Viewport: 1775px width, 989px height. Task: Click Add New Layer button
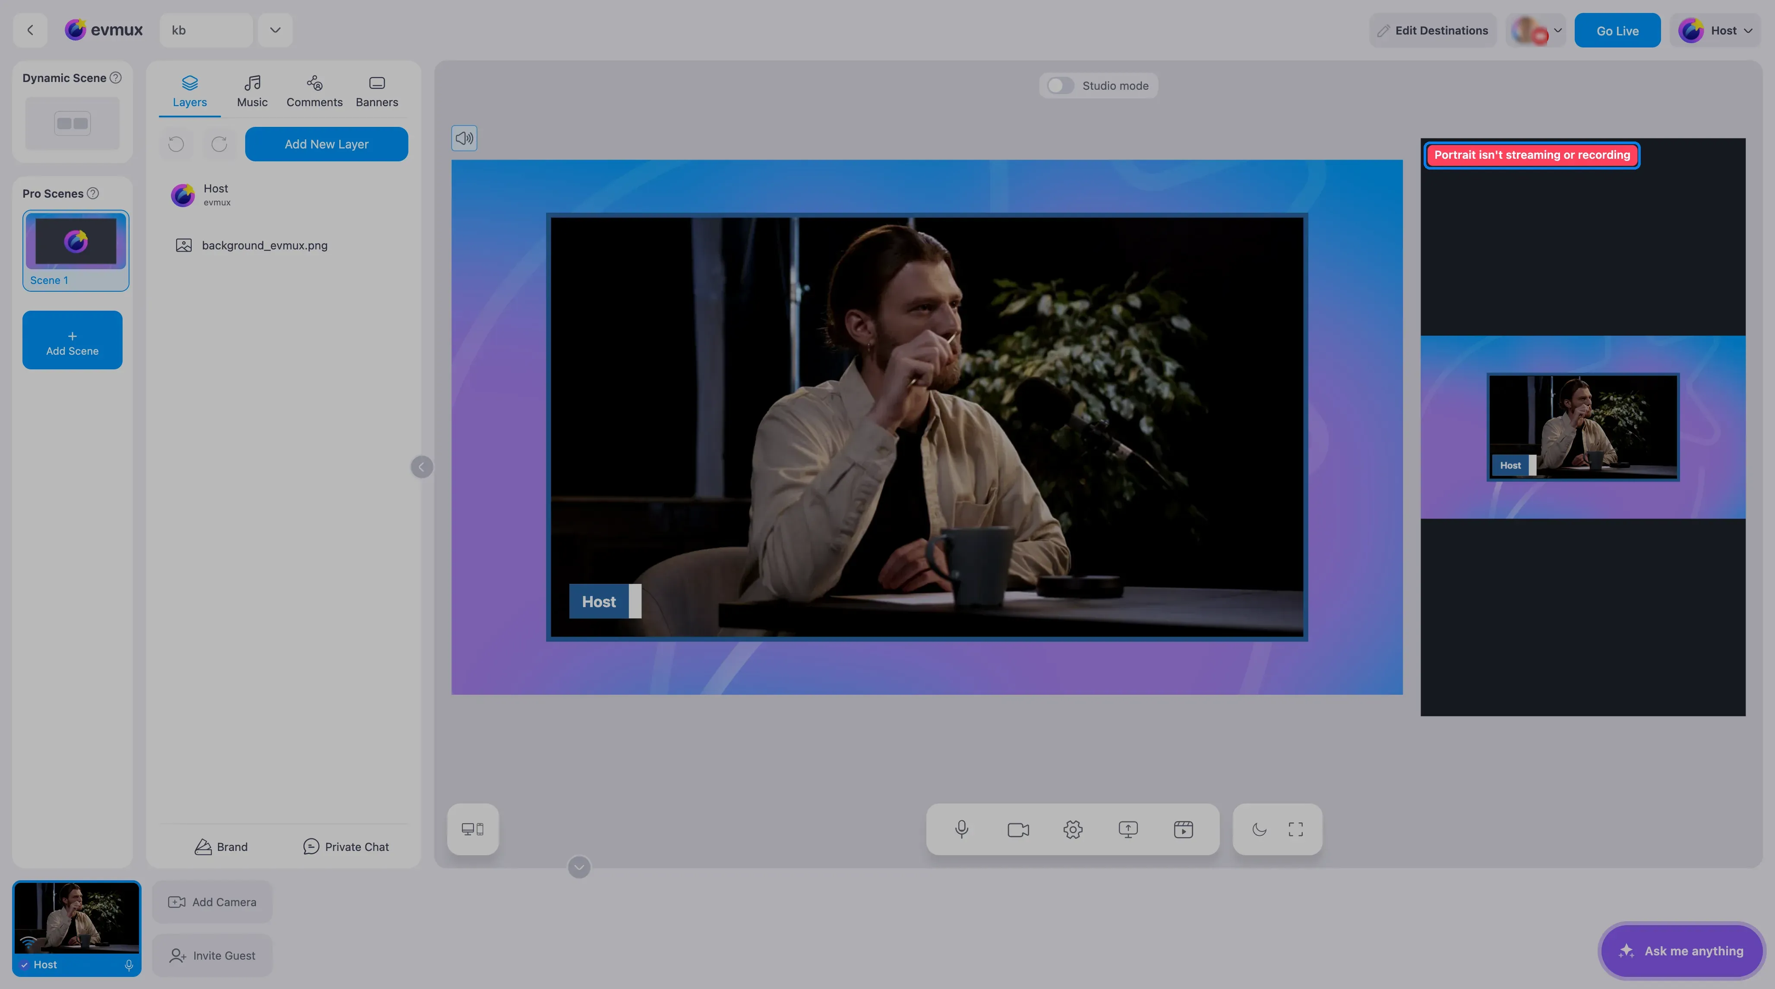click(327, 144)
